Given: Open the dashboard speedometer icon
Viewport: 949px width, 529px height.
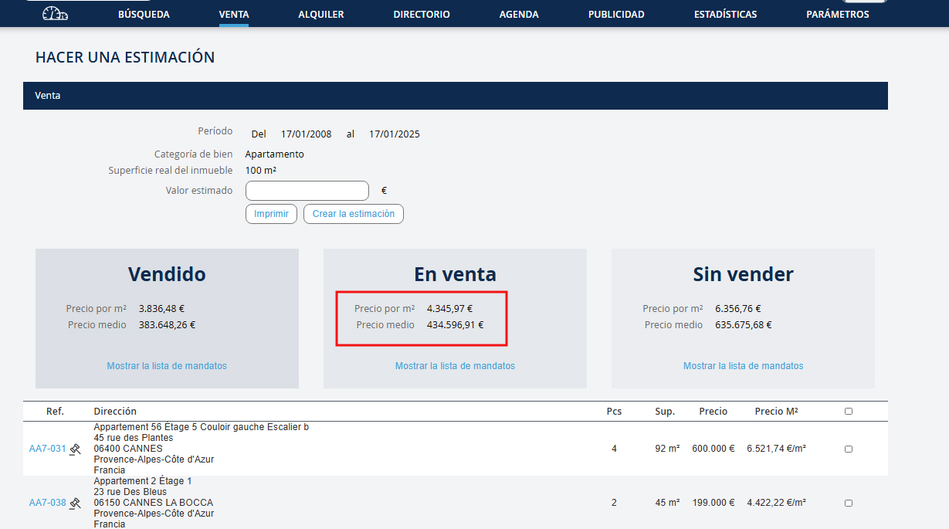Looking at the screenshot, I should coord(55,14).
